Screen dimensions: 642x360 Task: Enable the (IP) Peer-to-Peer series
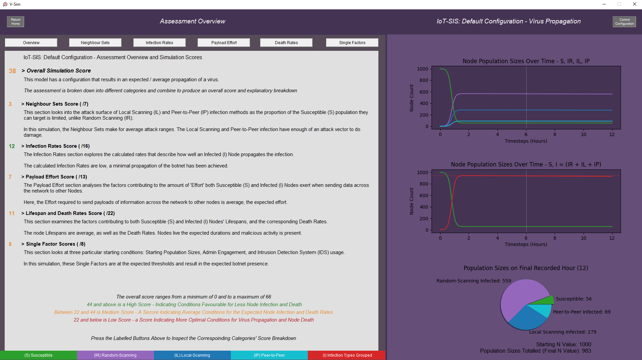tap(269, 355)
